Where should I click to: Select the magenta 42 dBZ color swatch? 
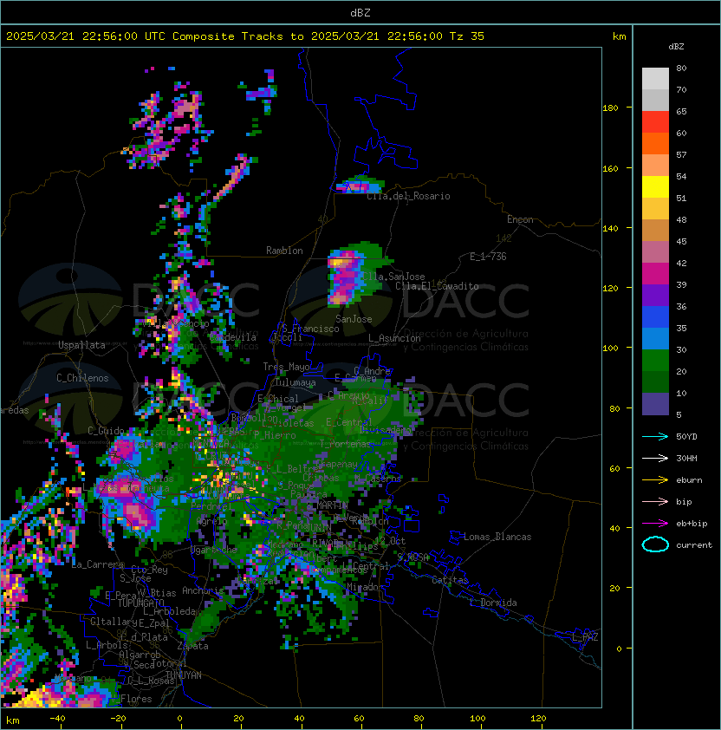click(x=655, y=274)
